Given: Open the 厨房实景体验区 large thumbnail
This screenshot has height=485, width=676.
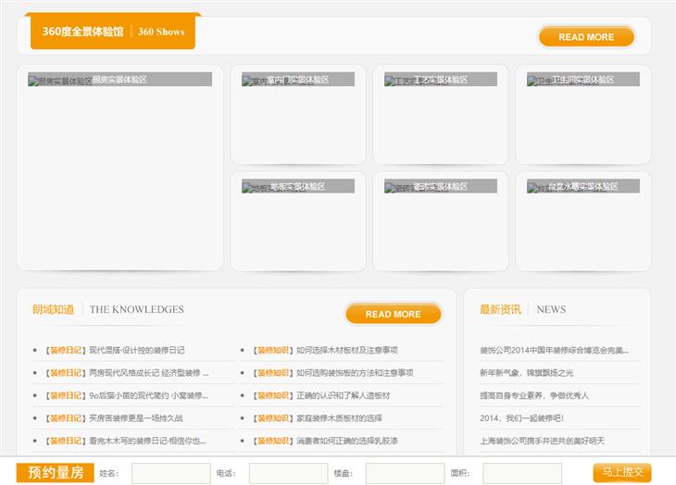Looking at the screenshot, I should pos(120,167).
